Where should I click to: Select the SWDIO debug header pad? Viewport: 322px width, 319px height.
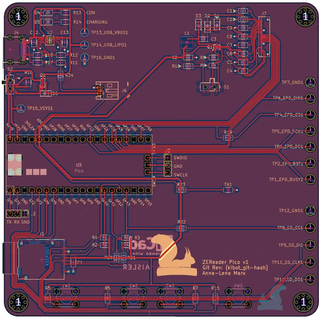[x=168, y=158]
